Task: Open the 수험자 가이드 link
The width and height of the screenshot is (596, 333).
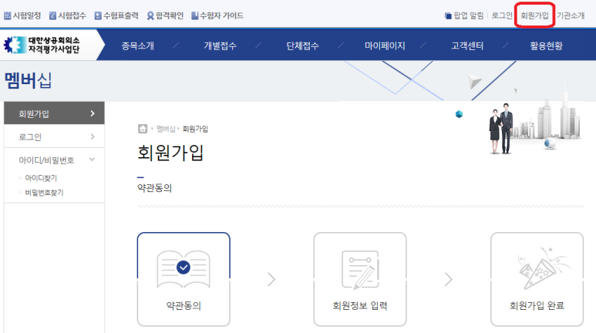Action: click(x=221, y=15)
